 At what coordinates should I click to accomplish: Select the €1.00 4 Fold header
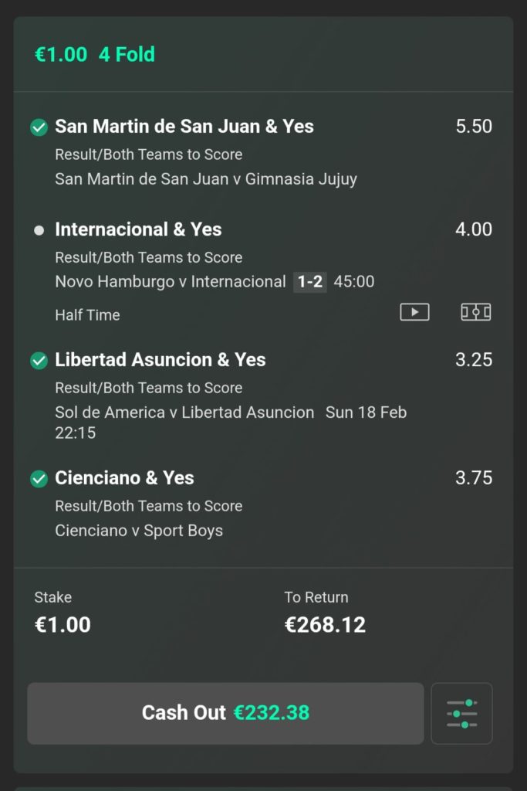95,55
